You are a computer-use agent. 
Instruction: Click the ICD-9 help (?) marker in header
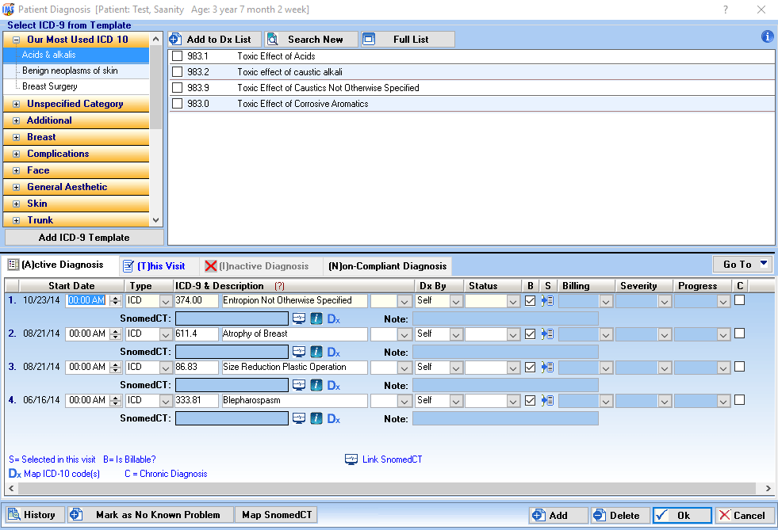(x=279, y=286)
